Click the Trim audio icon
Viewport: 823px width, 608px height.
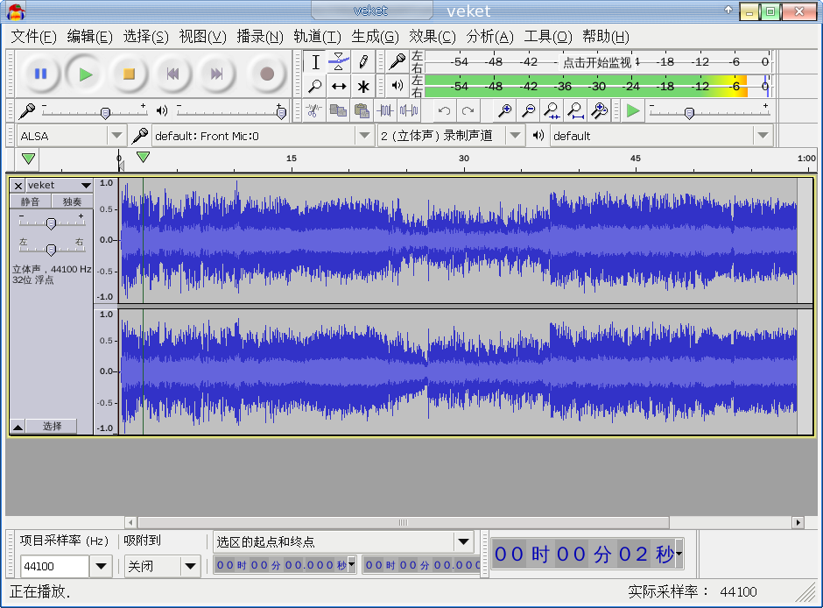coord(385,110)
